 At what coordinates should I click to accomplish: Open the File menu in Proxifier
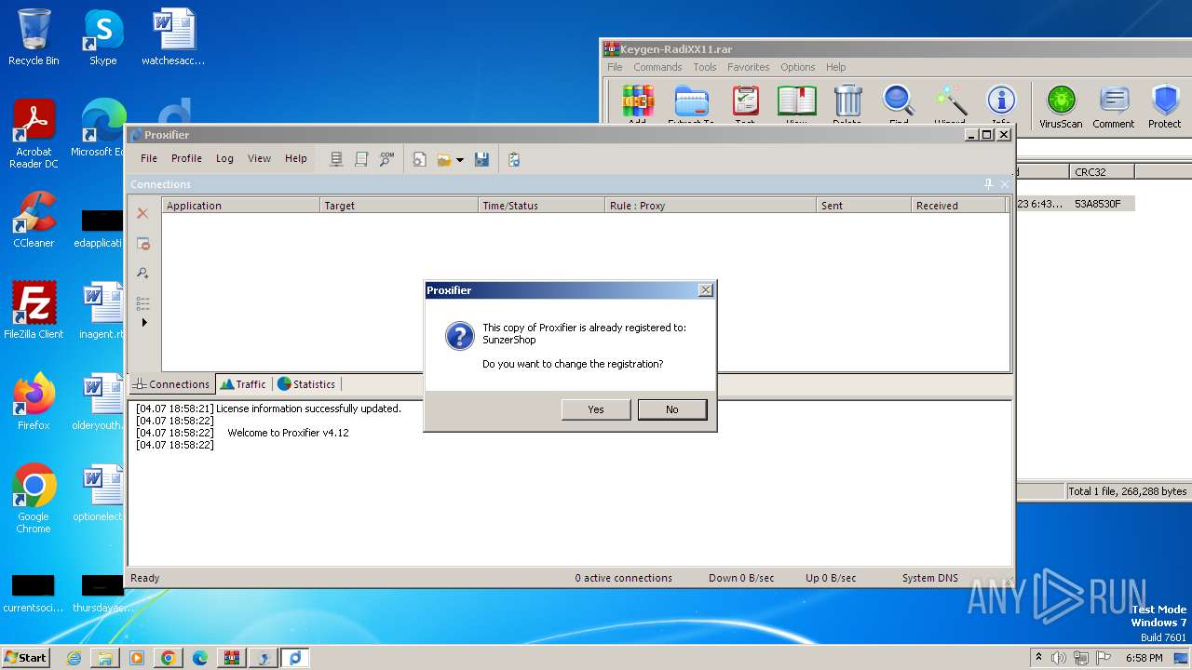pos(149,158)
